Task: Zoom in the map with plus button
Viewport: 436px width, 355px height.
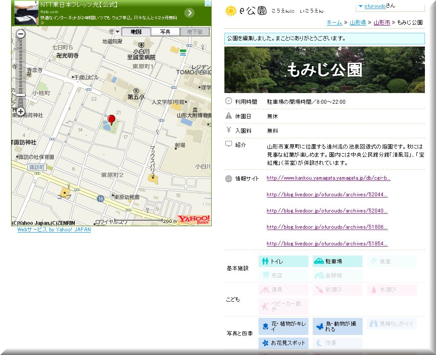Action: (20, 112)
